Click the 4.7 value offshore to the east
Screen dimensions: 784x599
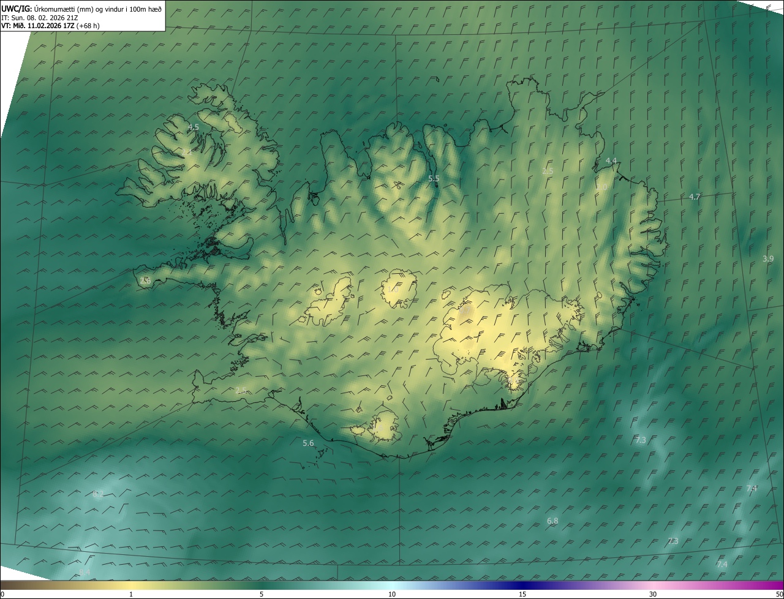(695, 197)
